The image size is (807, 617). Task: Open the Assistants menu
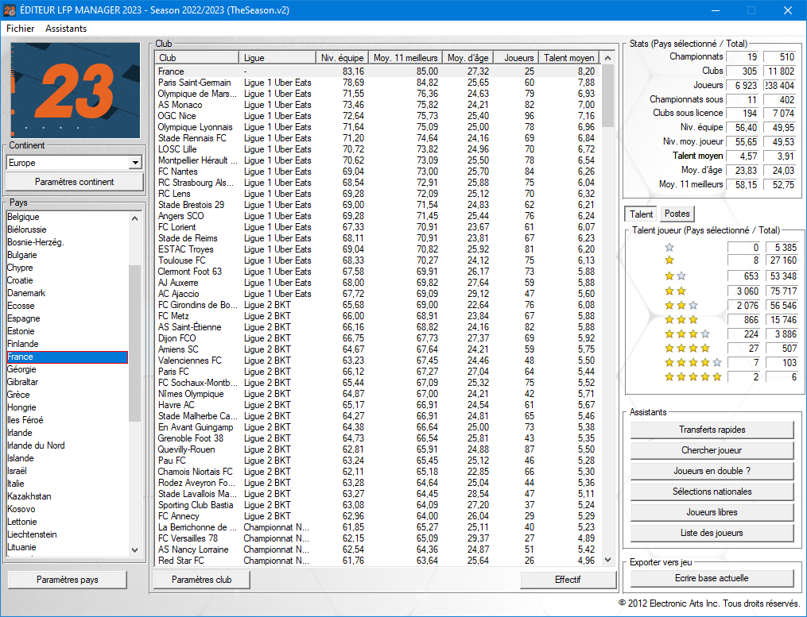tap(66, 29)
